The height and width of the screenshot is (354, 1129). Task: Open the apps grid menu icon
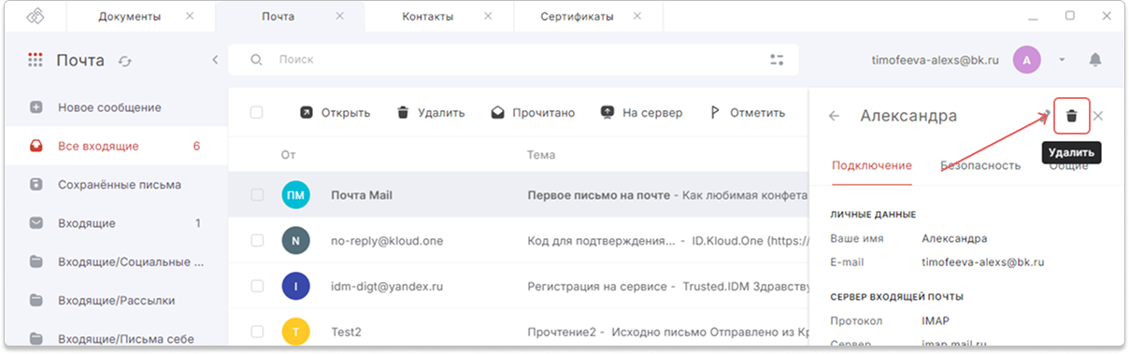(36, 60)
